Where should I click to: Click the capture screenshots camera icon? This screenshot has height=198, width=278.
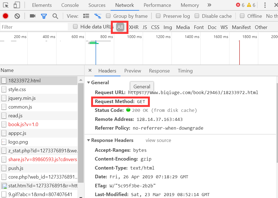pyautogui.click(x=33, y=16)
